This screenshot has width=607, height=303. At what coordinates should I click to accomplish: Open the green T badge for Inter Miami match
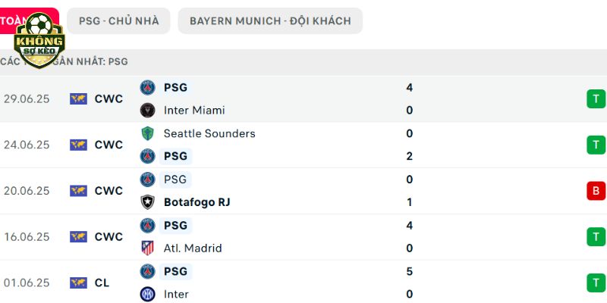[x=596, y=99]
